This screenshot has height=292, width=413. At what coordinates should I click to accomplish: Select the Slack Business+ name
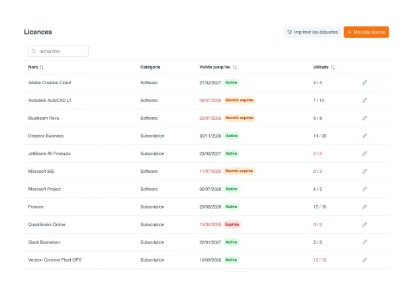(44, 242)
